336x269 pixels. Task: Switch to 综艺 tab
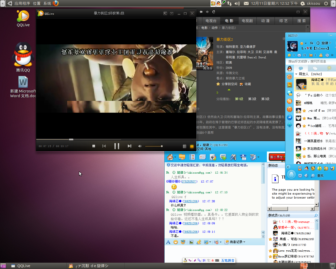[x=283, y=21]
